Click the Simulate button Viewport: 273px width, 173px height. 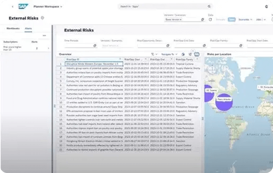[221, 20]
